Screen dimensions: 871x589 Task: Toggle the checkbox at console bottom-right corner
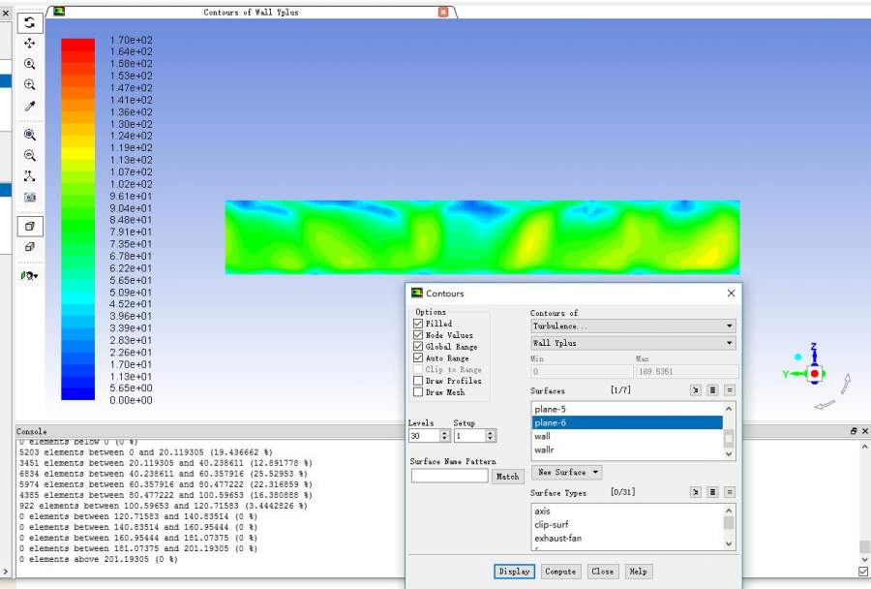click(x=863, y=572)
